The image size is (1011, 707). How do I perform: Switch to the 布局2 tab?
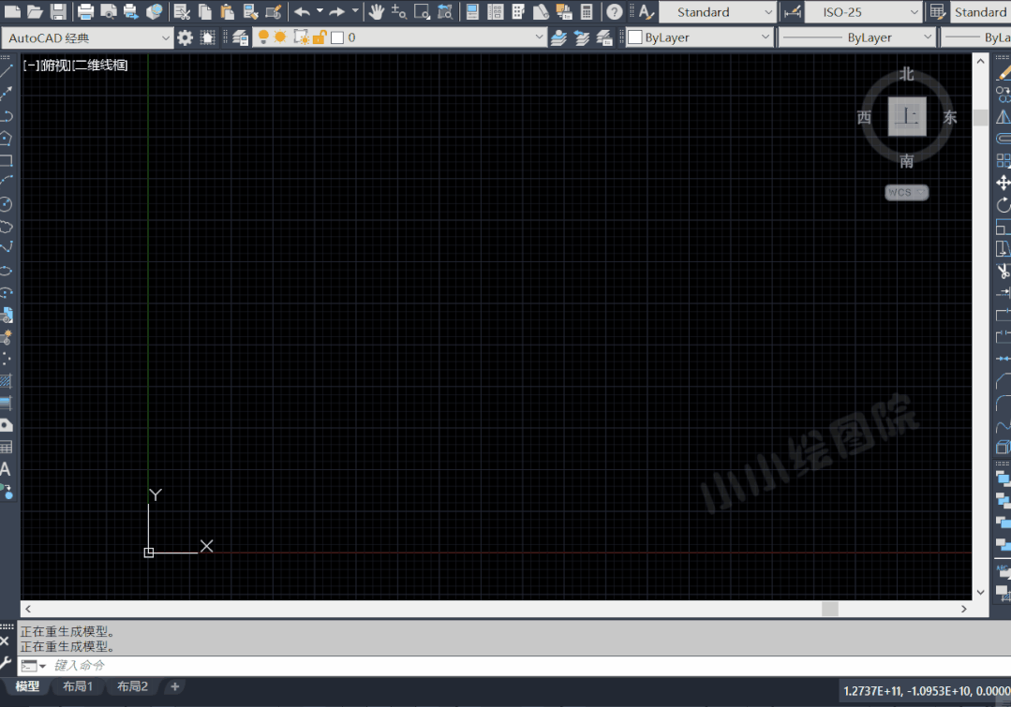point(132,686)
